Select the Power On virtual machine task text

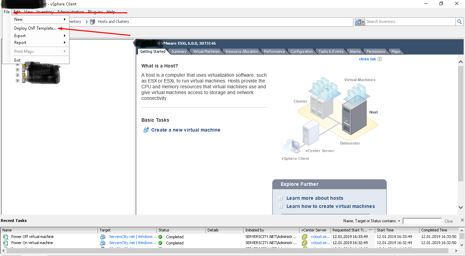pos(32,243)
